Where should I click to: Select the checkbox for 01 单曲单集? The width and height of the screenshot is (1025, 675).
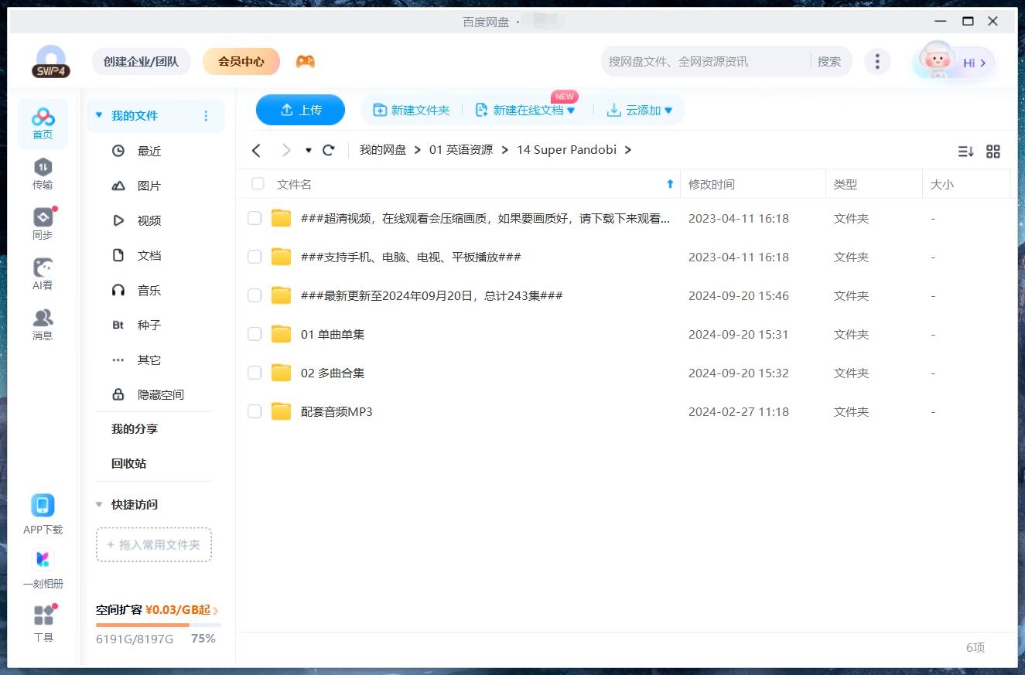255,334
